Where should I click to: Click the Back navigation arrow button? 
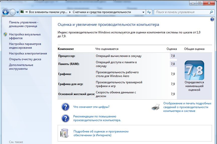pyautogui.click(x=6, y=12)
